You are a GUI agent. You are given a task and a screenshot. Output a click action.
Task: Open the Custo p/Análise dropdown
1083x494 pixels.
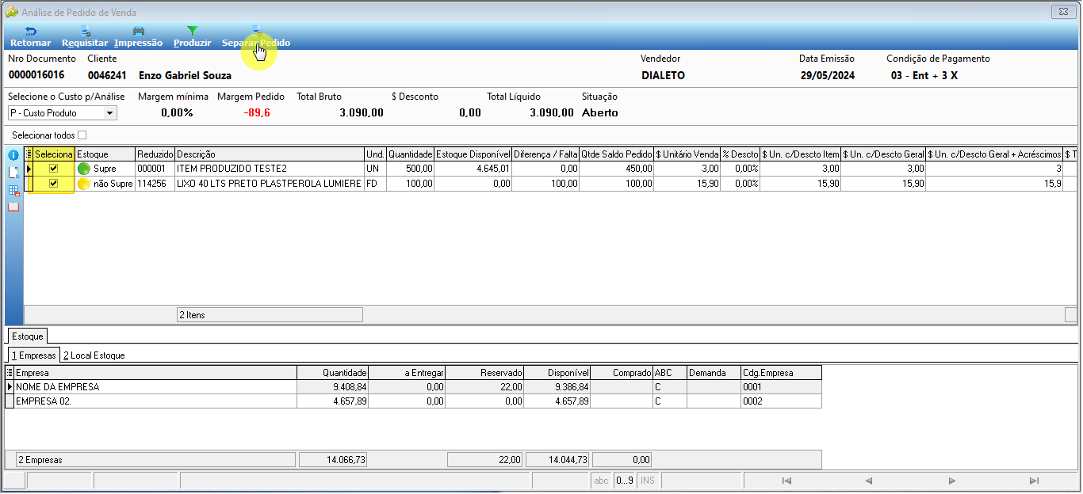[x=110, y=113]
